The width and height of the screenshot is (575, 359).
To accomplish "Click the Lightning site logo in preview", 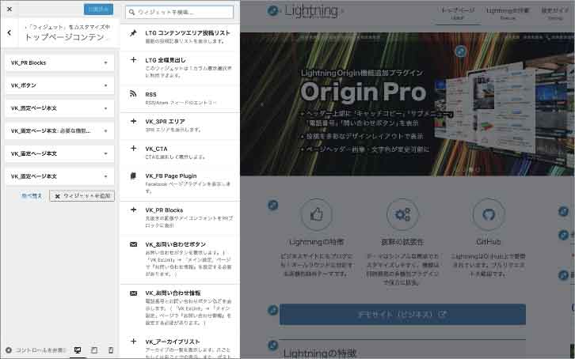I will (311, 11).
